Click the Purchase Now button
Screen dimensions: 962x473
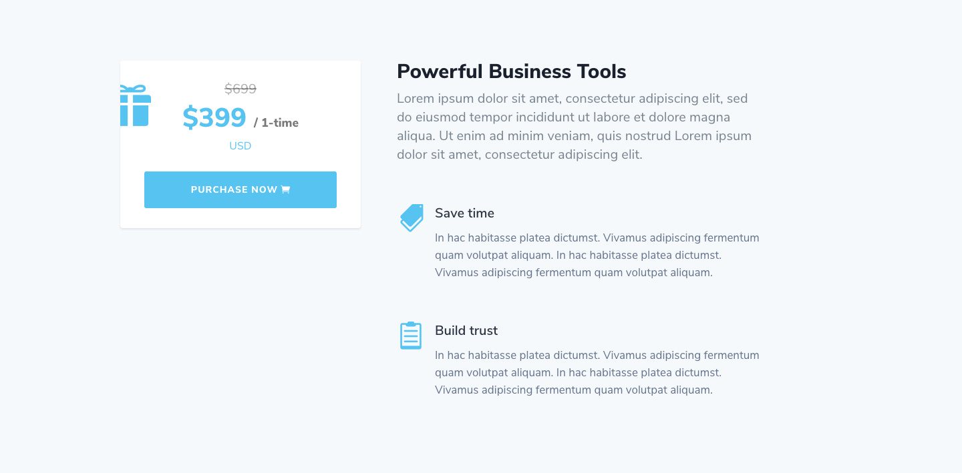240,189
